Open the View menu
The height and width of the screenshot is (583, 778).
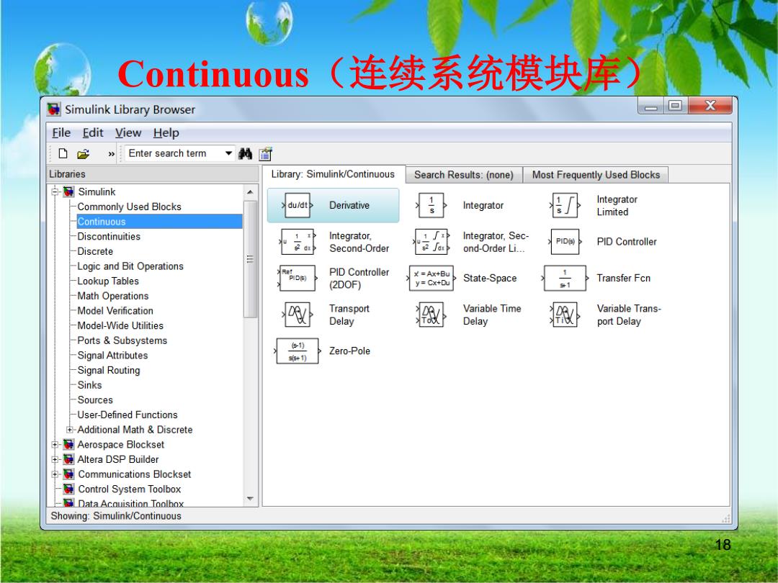(128, 133)
